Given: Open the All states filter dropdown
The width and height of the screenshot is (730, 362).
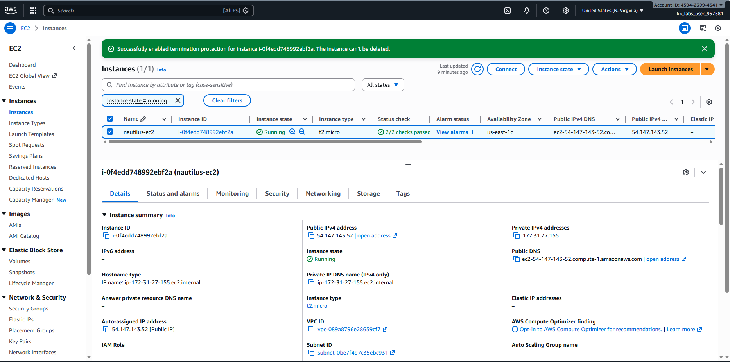Looking at the screenshot, I should click(383, 85).
